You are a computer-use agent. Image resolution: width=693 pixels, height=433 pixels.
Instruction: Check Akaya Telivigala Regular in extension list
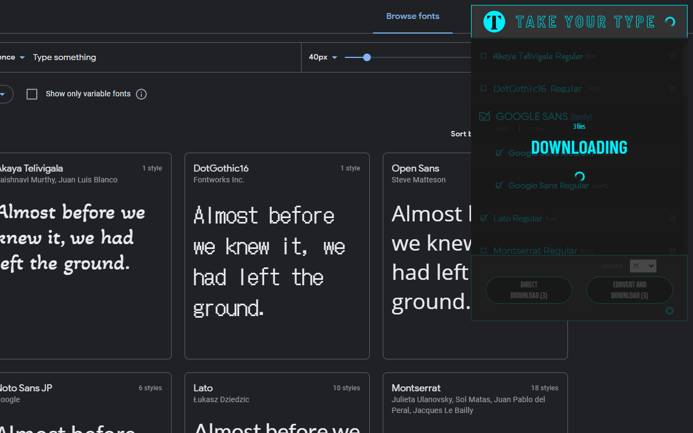coord(483,56)
